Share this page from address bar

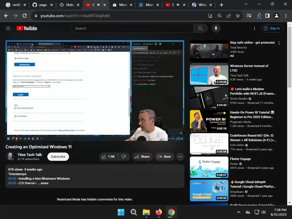[x=228, y=16]
